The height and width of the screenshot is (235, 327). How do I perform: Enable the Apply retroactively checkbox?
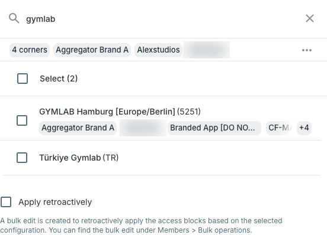click(6, 202)
